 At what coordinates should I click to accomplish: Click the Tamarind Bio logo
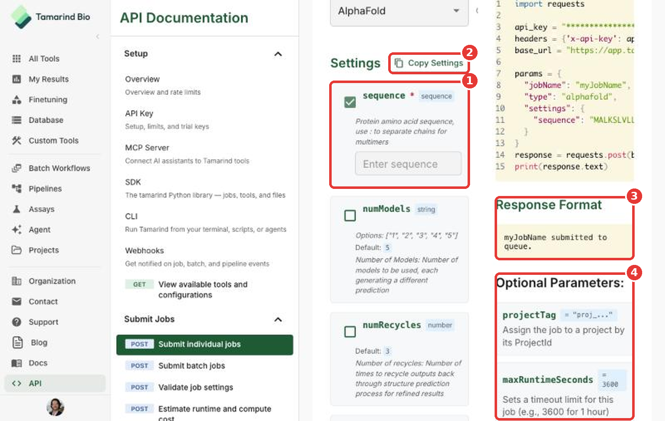click(51, 17)
